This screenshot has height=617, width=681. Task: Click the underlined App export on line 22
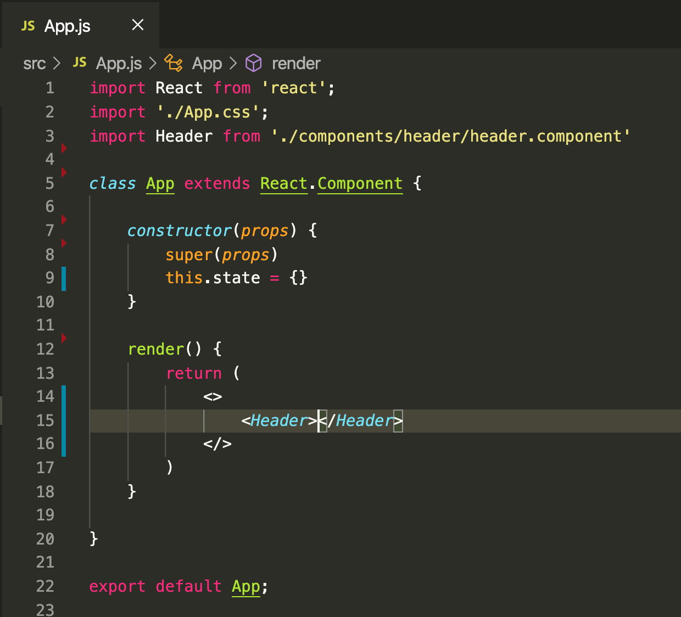[x=245, y=586]
